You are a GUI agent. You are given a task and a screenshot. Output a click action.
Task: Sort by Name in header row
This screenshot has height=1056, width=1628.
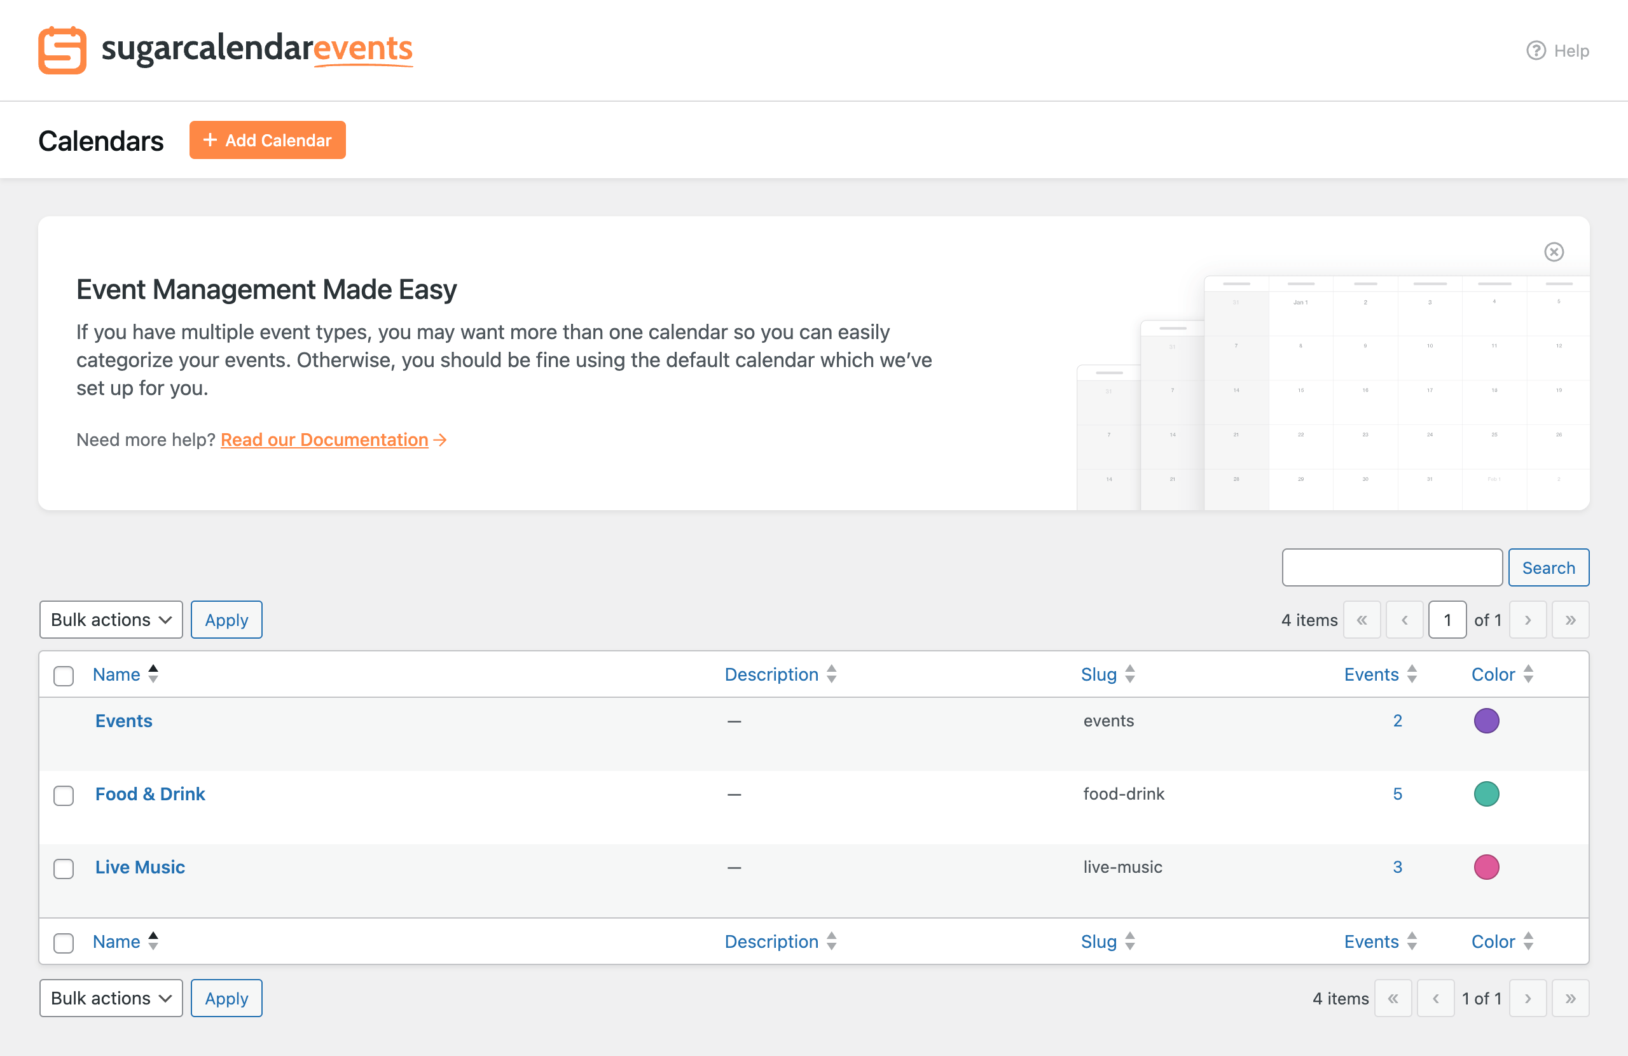click(x=116, y=674)
